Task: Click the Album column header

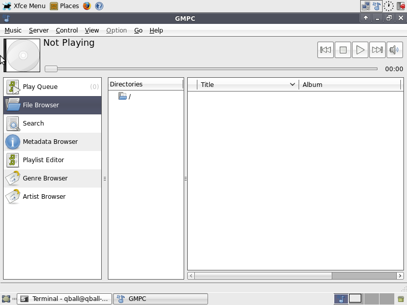Action: pos(350,84)
